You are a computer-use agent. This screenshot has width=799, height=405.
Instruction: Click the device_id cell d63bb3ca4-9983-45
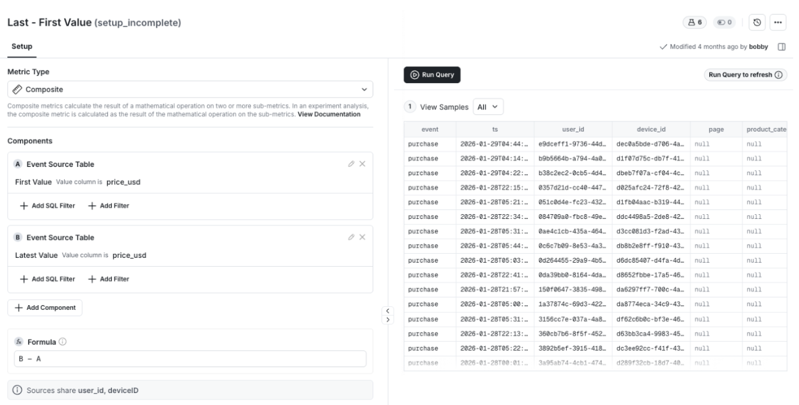pos(651,333)
